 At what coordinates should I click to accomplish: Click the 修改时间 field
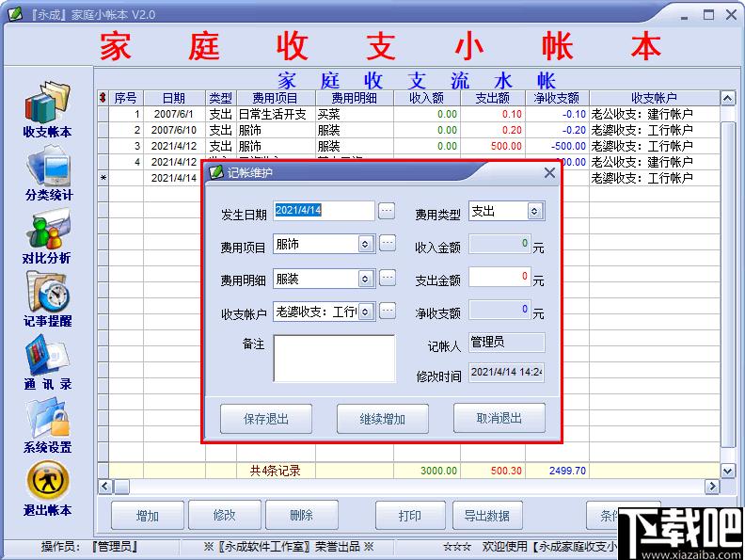point(506,372)
